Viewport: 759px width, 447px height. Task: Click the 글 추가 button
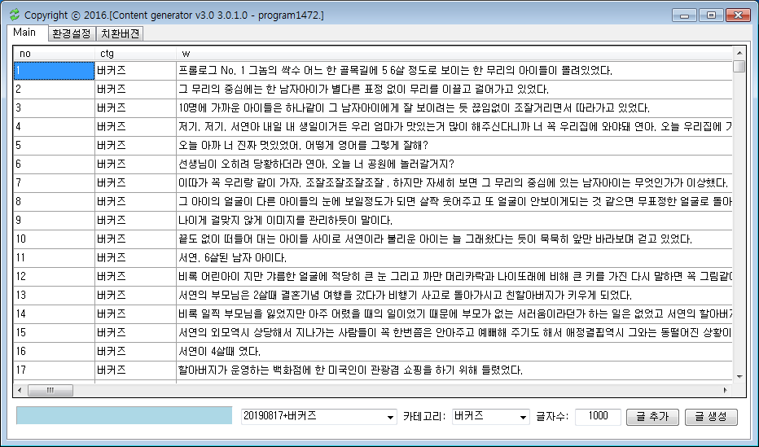pyautogui.click(x=652, y=416)
